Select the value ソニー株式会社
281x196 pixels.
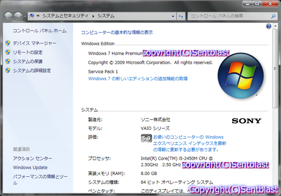155,119
